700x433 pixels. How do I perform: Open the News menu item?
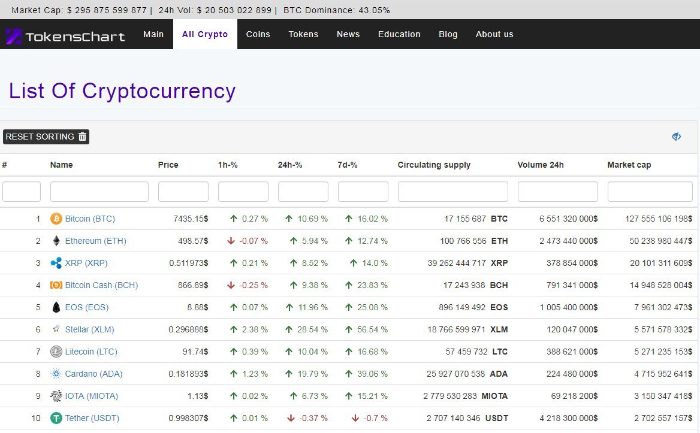[348, 34]
